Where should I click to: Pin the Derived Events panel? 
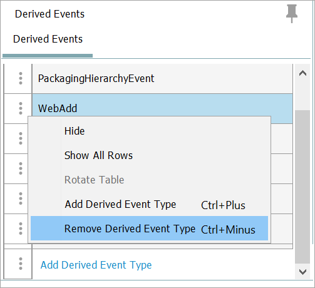[291, 14]
